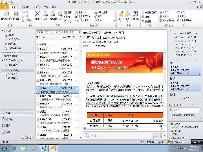The height and width of the screenshot is (152, 203).
Task: Open Mail view in the navigation pane
Action: (17, 113)
